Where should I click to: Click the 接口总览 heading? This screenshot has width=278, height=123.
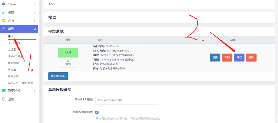[x=56, y=32]
